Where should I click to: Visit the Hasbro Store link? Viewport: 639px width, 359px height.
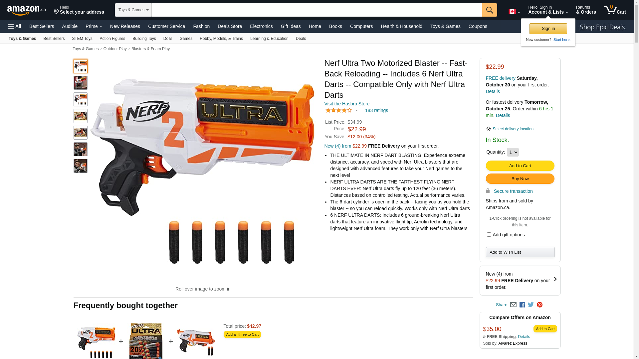(x=347, y=104)
